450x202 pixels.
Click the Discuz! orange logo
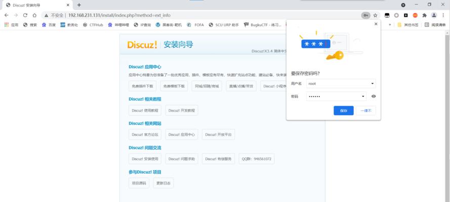tap(142, 44)
